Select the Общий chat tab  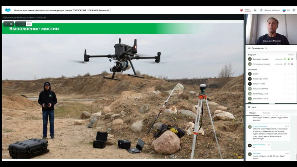tap(252, 113)
